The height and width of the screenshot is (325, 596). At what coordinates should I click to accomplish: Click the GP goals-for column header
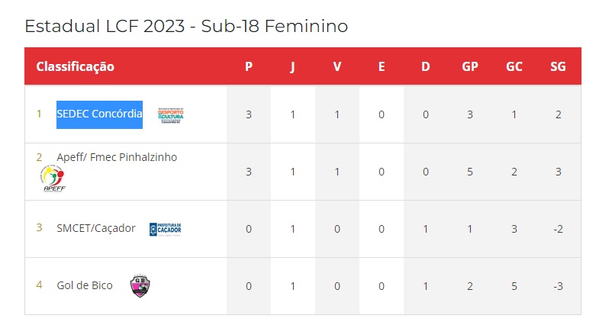(470, 66)
